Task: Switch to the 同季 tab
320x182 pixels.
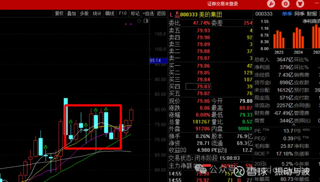Action: pos(299,14)
